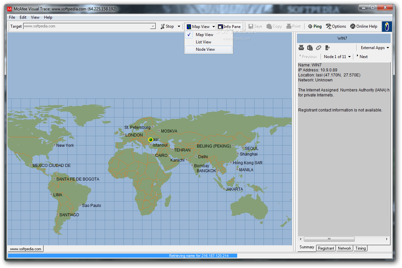
Task: Click the LIMA city marker
Action: (x=51, y=194)
